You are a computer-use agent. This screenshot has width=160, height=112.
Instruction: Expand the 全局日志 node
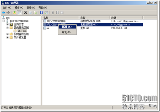pyautogui.click(x=7, y=24)
